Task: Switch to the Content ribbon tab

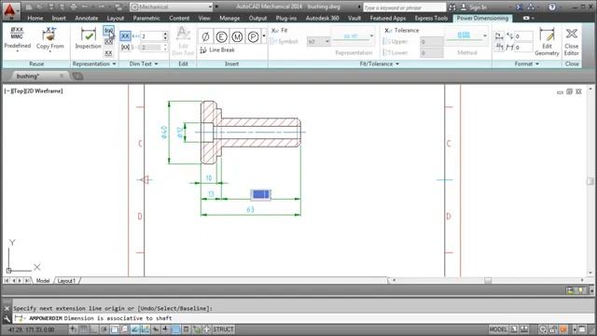Action: point(179,19)
